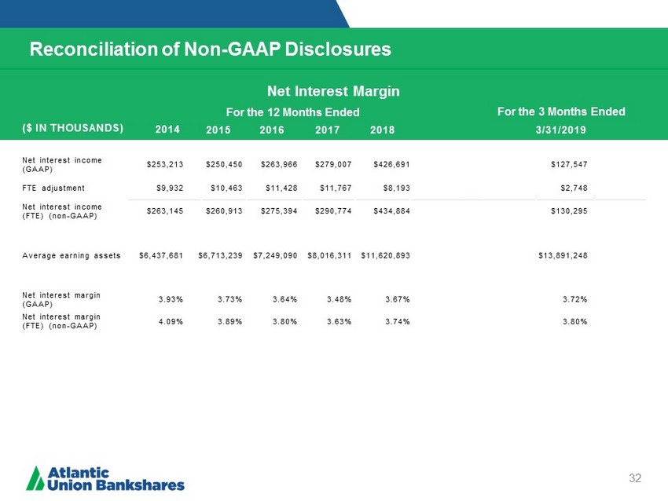Click the FTE adjustment row label
This screenshot has height=501, width=668.
click(53, 188)
